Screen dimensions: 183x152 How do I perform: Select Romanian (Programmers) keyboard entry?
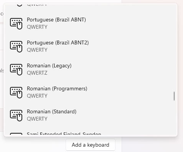(x=57, y=88)
